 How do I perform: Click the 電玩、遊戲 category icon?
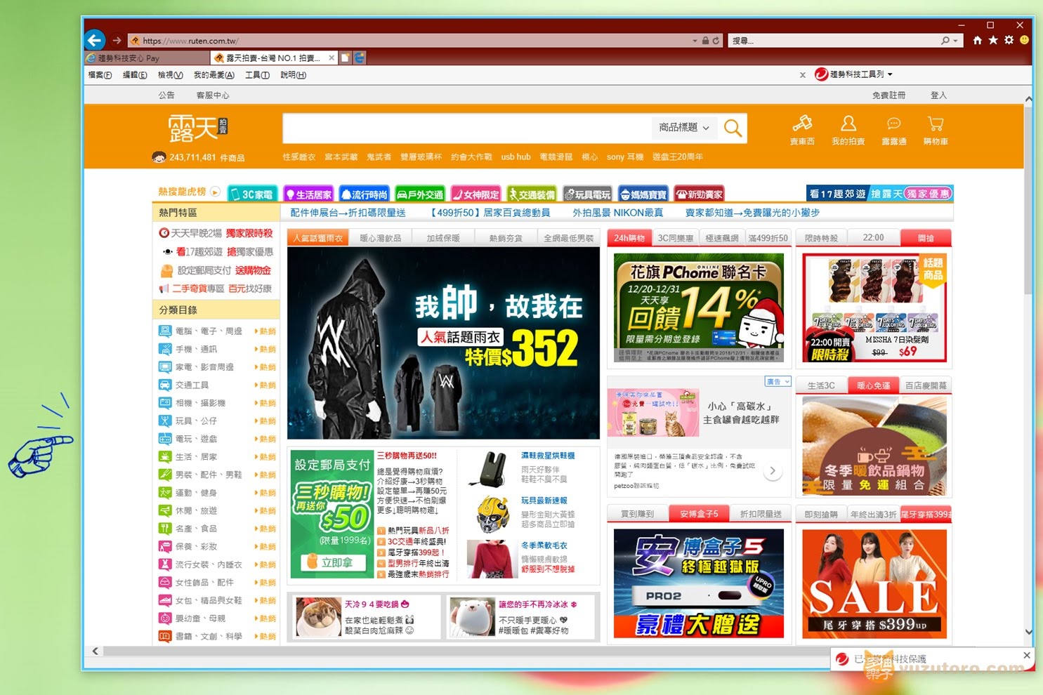point(165,439)
